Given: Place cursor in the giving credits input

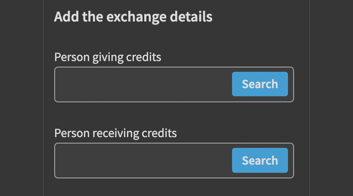Looking at the screenshot, I should 143,84.
